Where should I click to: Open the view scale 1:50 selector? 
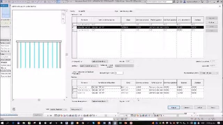click(49, 116)
